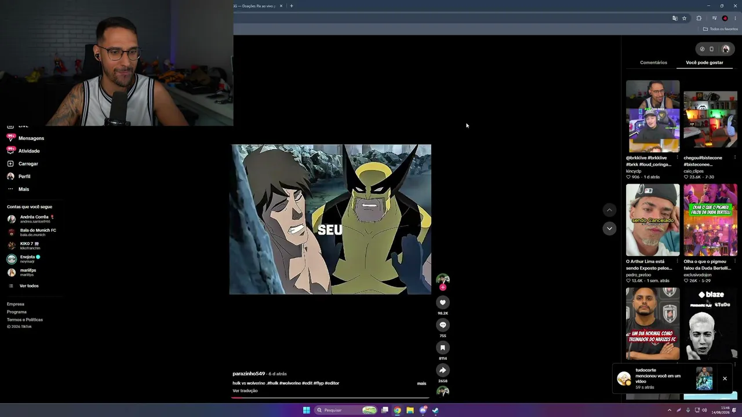
Task: Open options for the Arthur Lima video card
Action: 677,261
